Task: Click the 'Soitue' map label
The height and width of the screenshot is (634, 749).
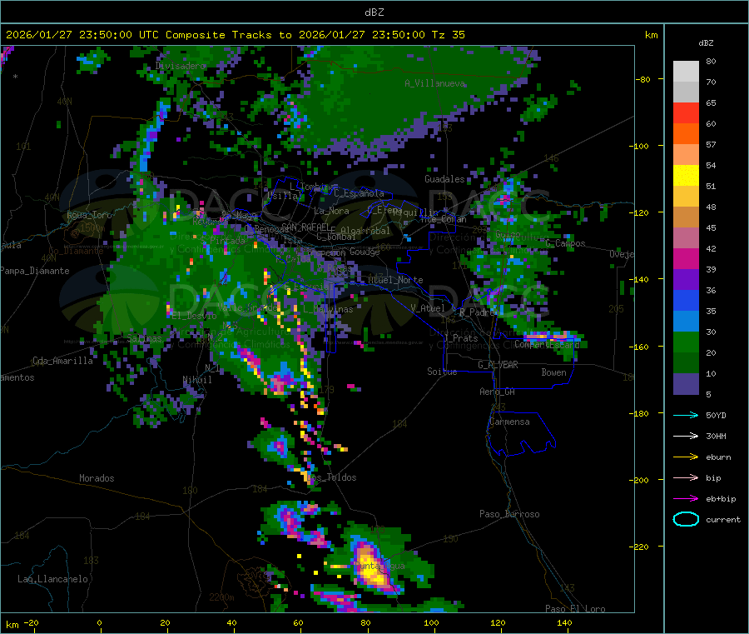Action: tap(442, 372)
